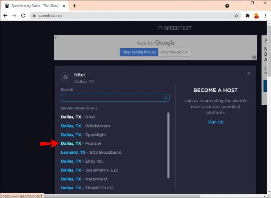Select Dallas, TX - ScaleMatrix. LLc server
The image size is (271, 198).
pos(90,170)
